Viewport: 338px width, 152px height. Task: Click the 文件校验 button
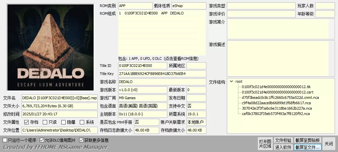(x=283, y=140)
